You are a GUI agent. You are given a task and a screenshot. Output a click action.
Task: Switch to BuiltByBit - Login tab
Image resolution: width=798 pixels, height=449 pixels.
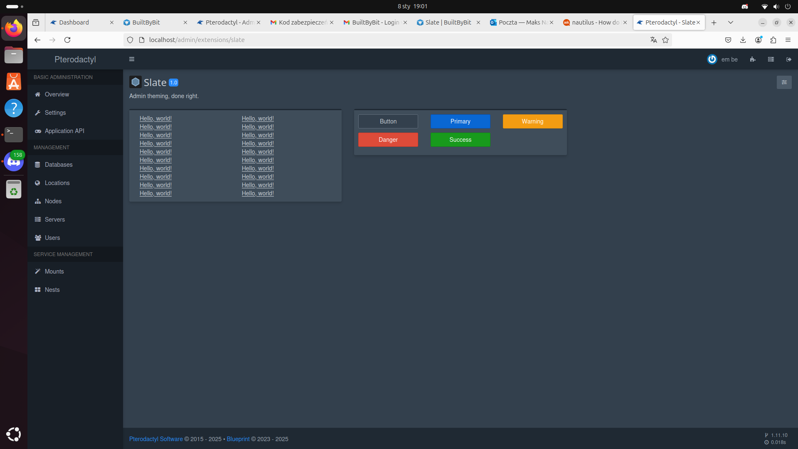pos(375,22)
